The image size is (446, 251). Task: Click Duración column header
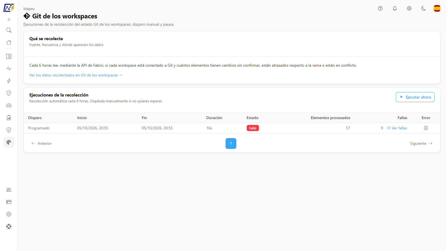coord(214,118)
